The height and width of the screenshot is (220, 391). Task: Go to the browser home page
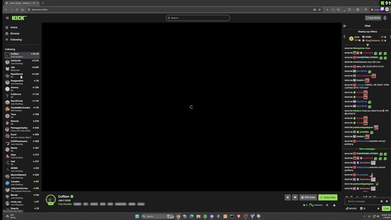(x=22, y=10)
